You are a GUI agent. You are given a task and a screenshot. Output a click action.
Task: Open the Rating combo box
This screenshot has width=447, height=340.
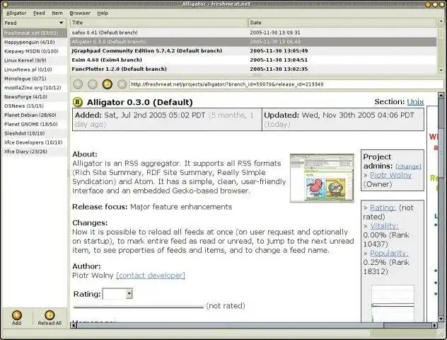tap(117, 294)
